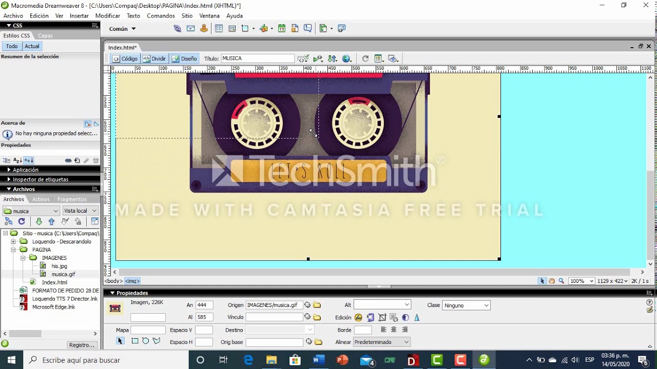
Task: Refresh design view with the refresh icon
Action: tap(365, 58)
